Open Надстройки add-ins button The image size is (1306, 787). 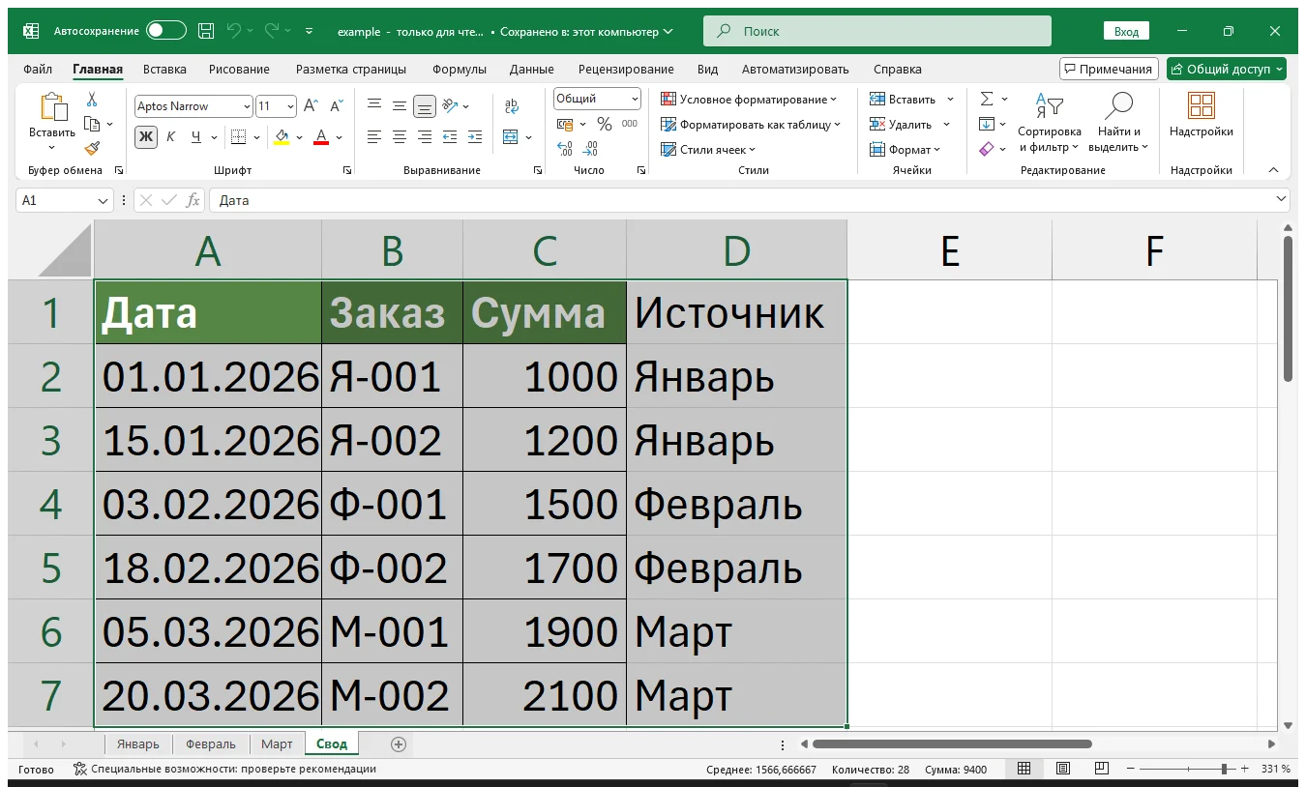pyautogui.click(x=1202, y=115)
